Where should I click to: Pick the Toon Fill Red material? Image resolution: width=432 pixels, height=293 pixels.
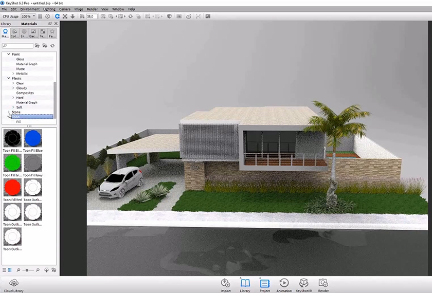pyautogui.click(x=11, y=189)
